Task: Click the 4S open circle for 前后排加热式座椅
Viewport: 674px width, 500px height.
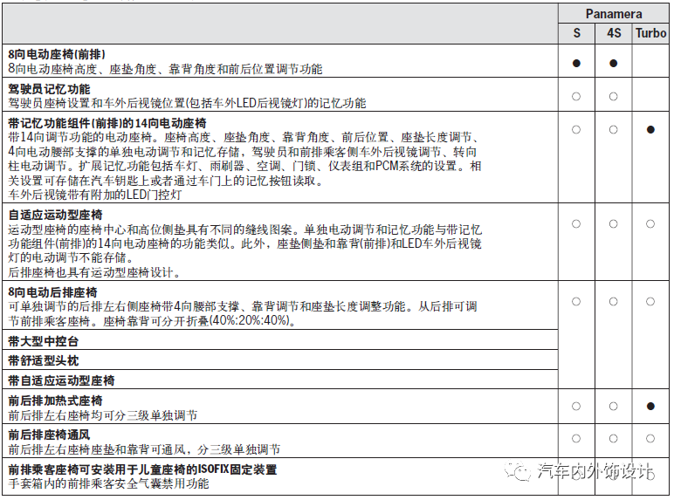Action: 614,407
